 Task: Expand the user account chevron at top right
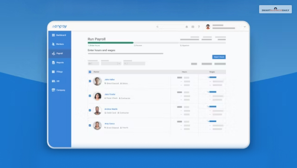tap(244, 27)
